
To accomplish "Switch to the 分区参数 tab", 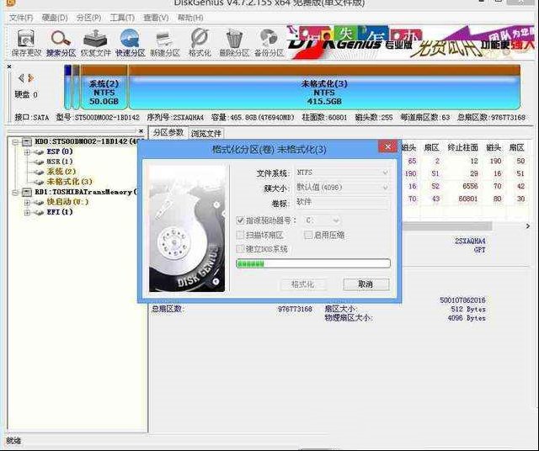I will click(168, 133).
